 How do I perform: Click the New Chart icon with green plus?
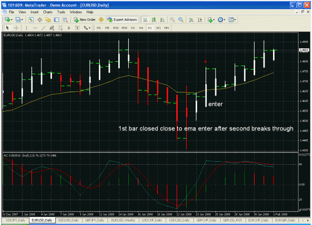coord(7,19)
